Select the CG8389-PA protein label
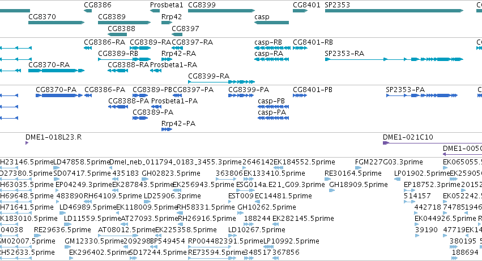 pos(153,112)
